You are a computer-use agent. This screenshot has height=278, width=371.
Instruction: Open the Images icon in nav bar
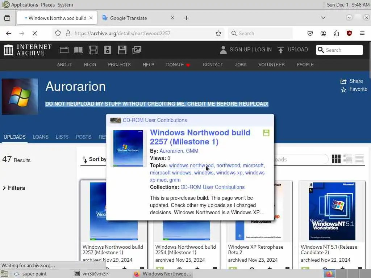(137, 50)
